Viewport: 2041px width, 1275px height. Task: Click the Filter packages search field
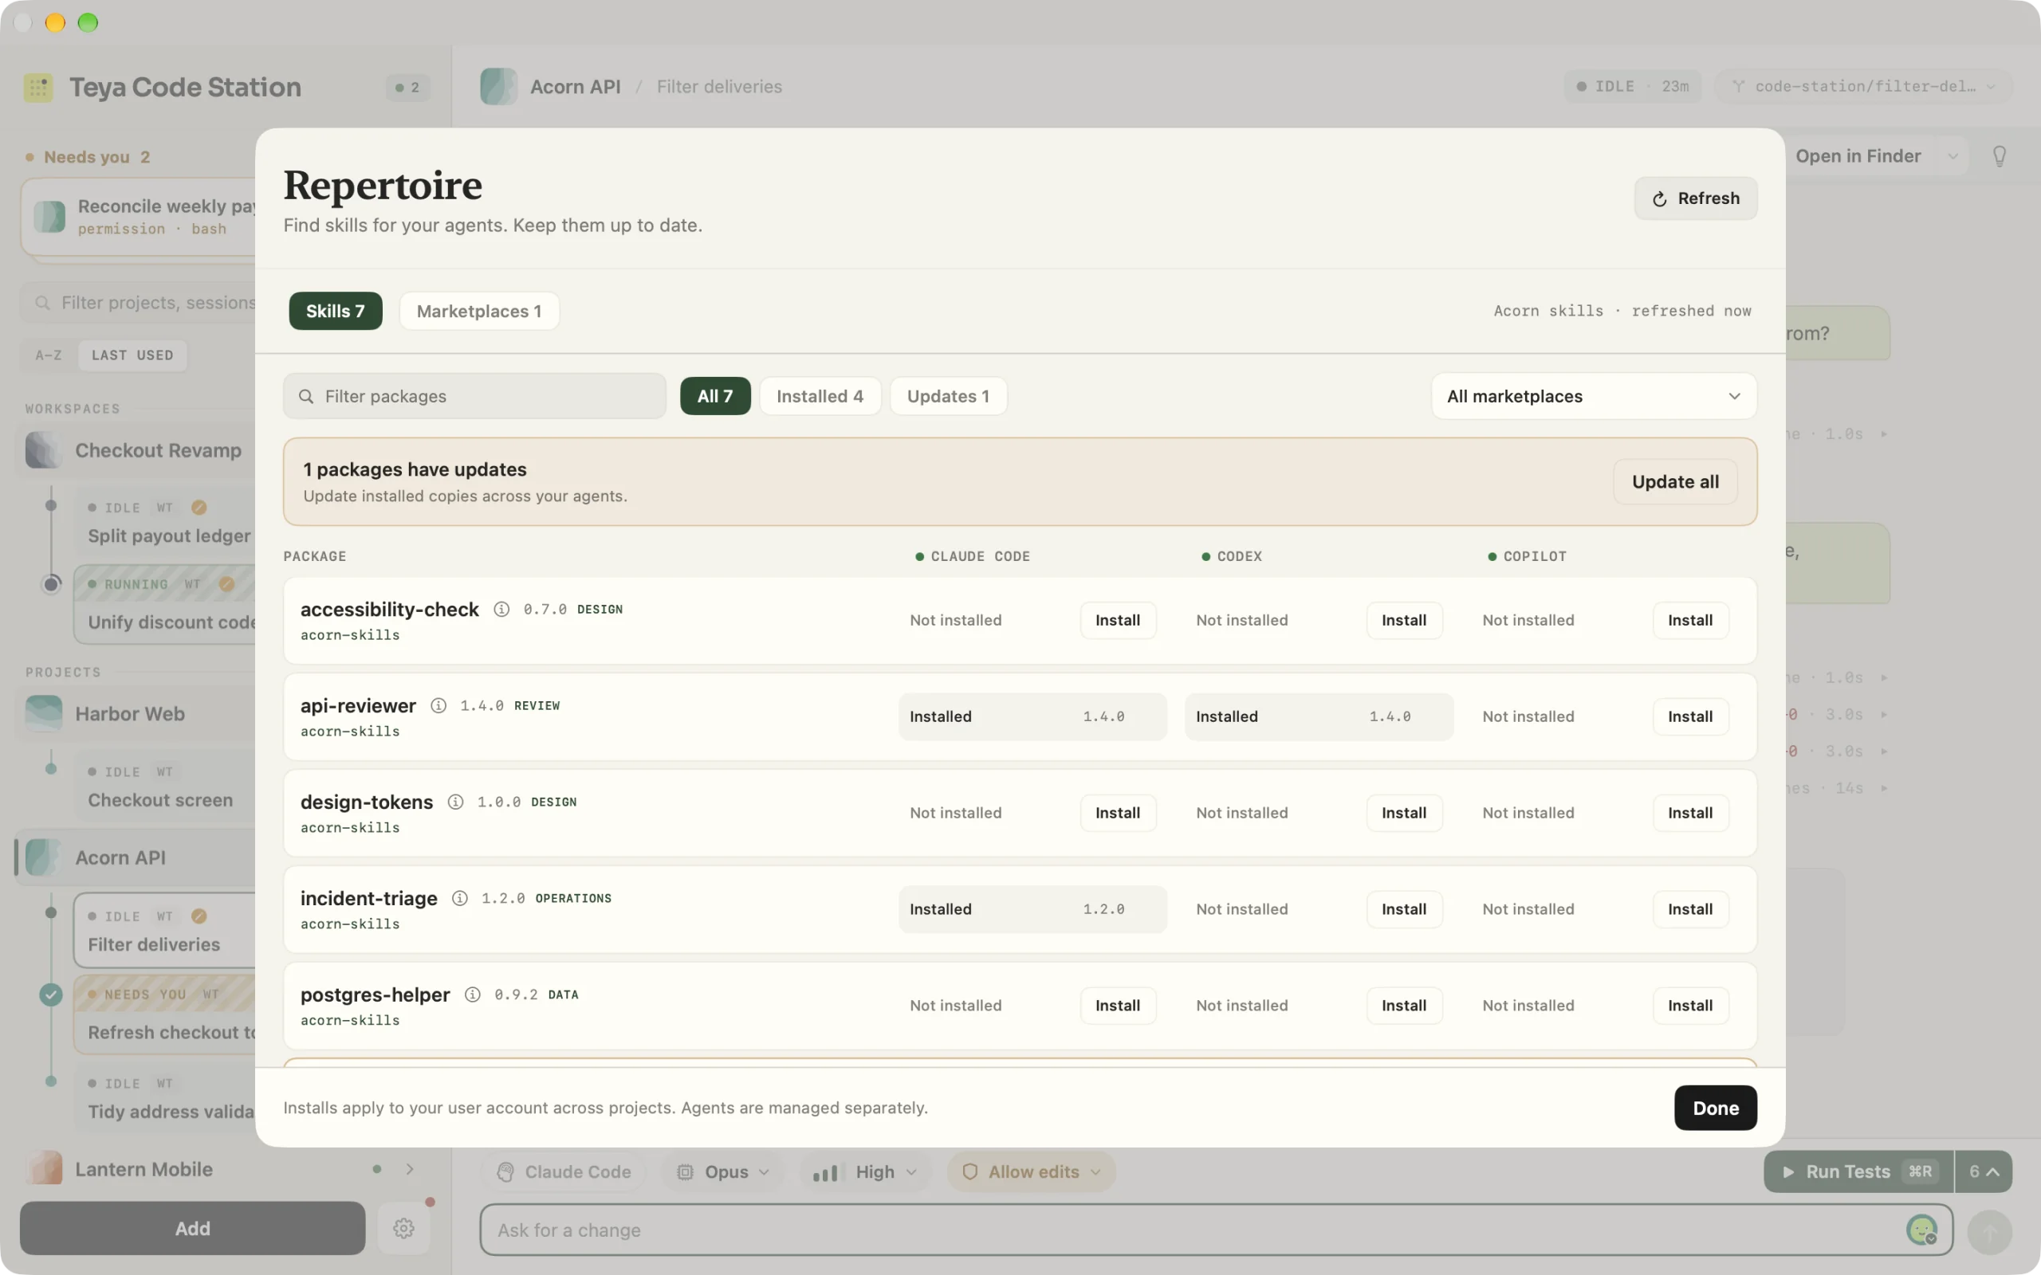tap(475, 396)
